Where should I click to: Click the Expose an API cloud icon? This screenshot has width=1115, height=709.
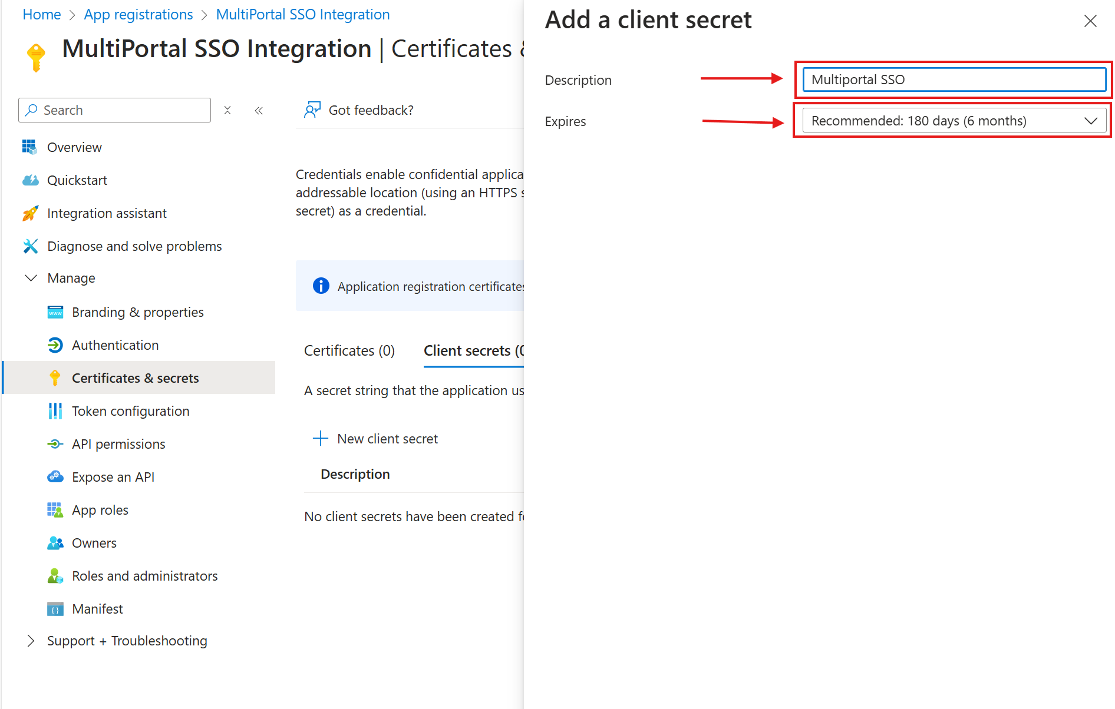55,477
